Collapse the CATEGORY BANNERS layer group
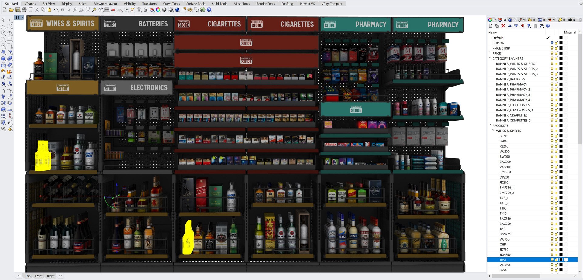Image resolution: width=583 pixels, height=280 pixels. 490,58
